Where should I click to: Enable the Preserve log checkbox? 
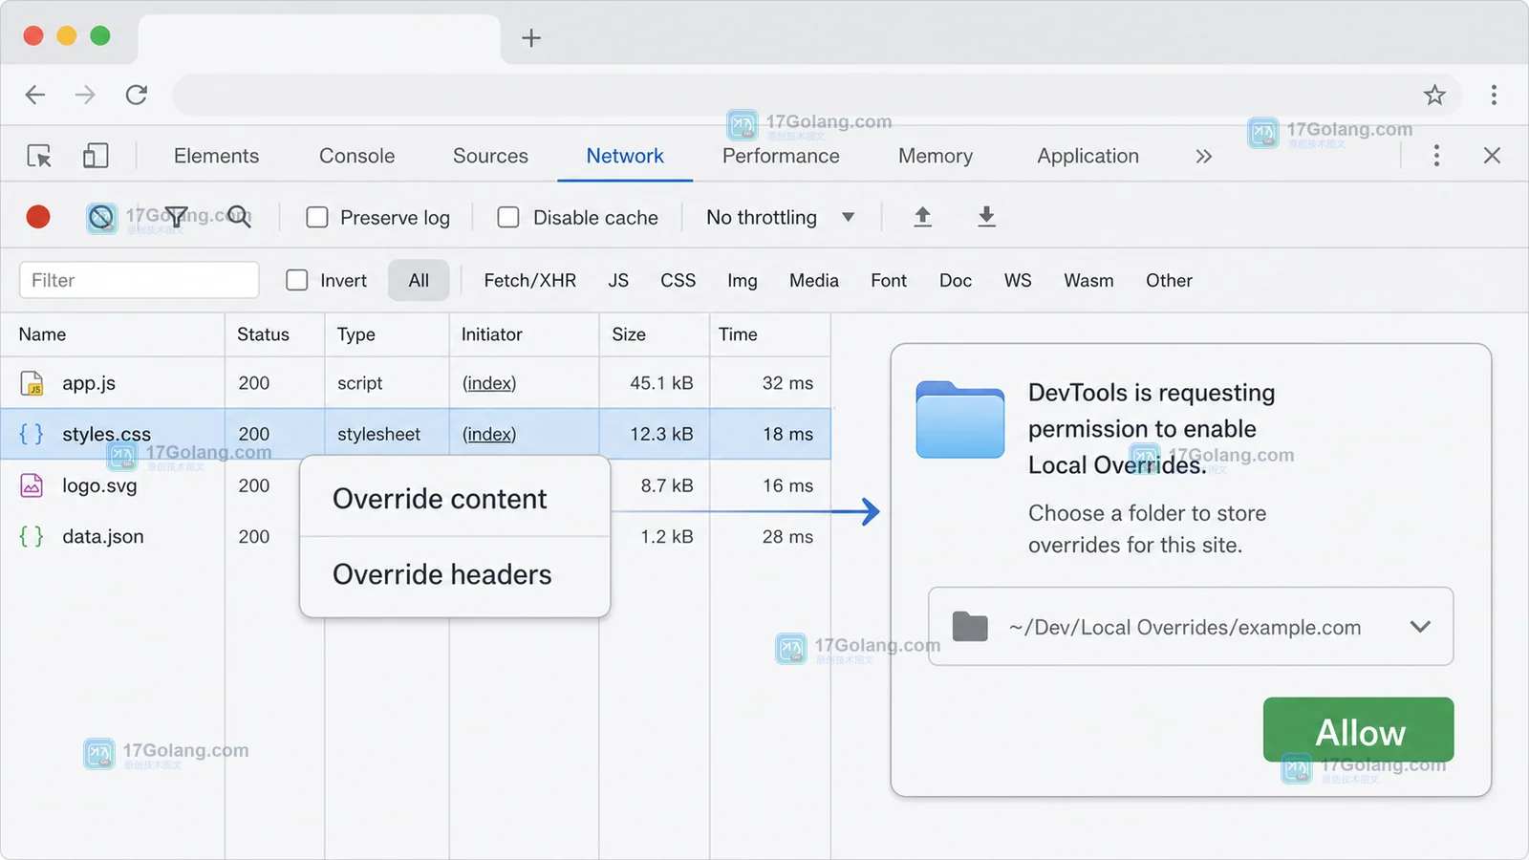(317, 218)
